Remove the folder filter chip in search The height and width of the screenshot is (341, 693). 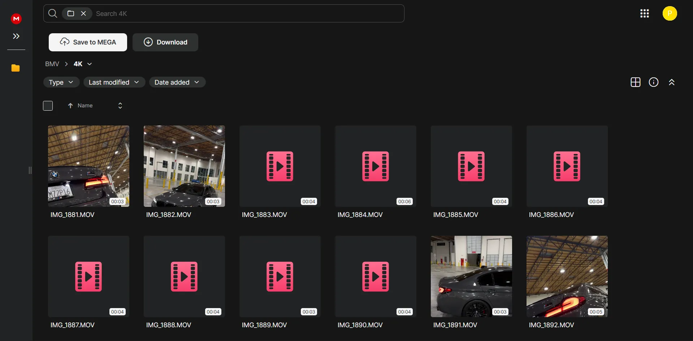pos(83,13)
